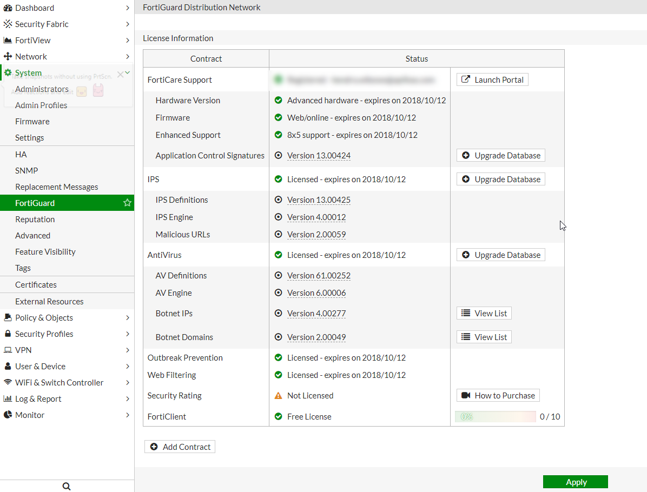Click the Log & Report bar chart icon
The width and height of the screenshot is (647, 492).
[x=8, y=398]
